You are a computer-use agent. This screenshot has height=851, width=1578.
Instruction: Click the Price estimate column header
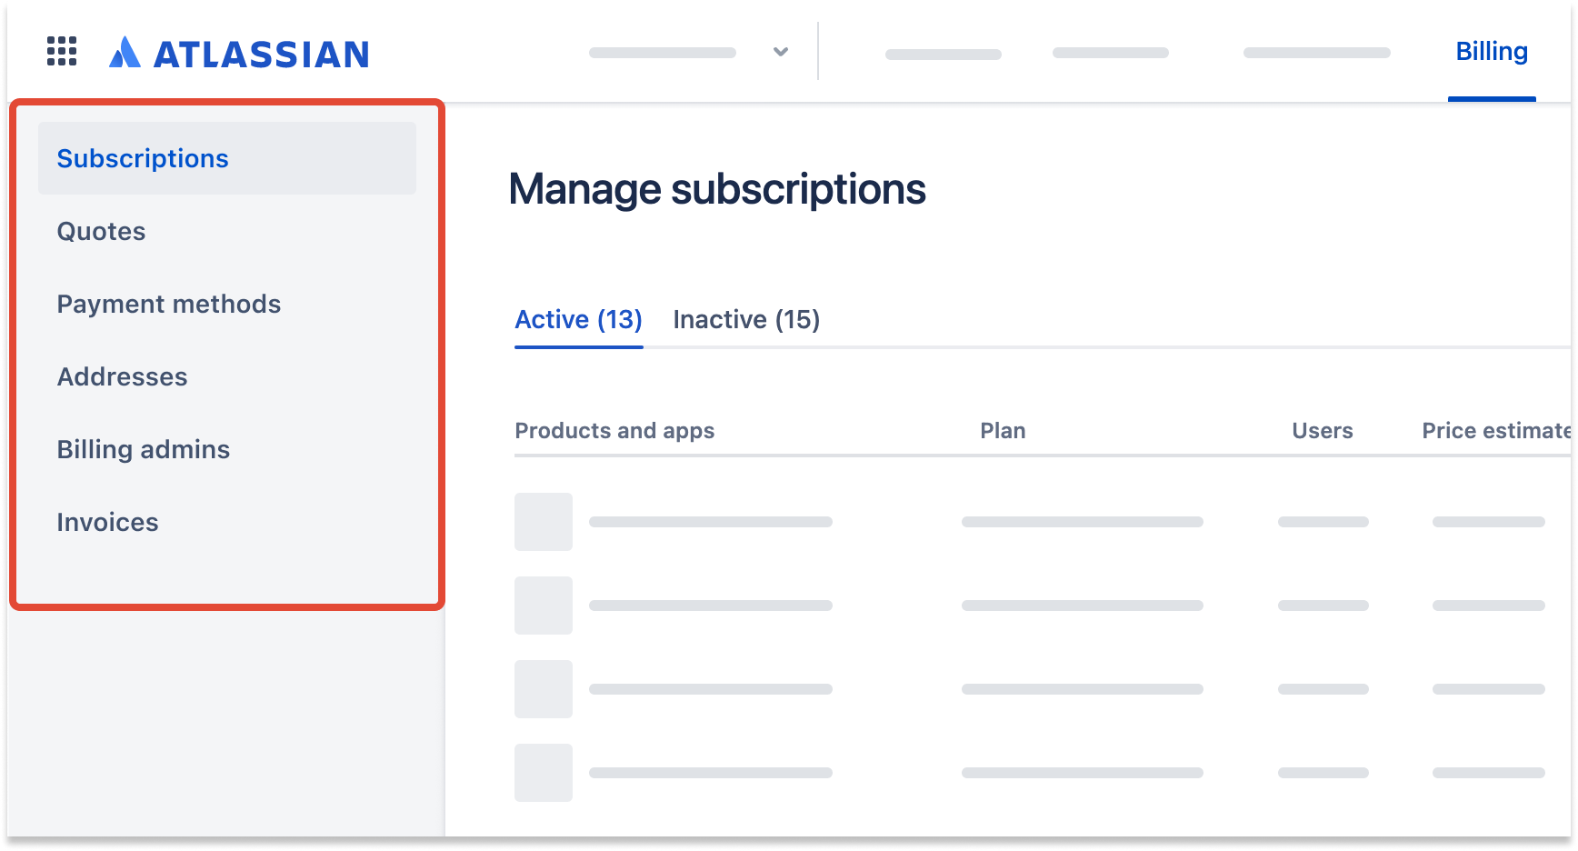[1495, 431]
